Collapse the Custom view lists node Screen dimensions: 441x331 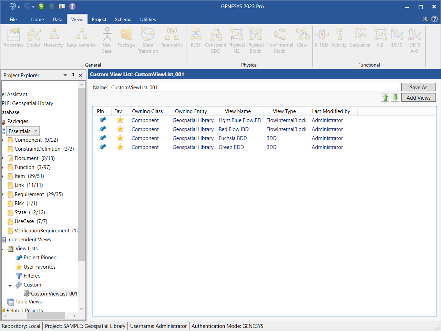click(10, 285)
